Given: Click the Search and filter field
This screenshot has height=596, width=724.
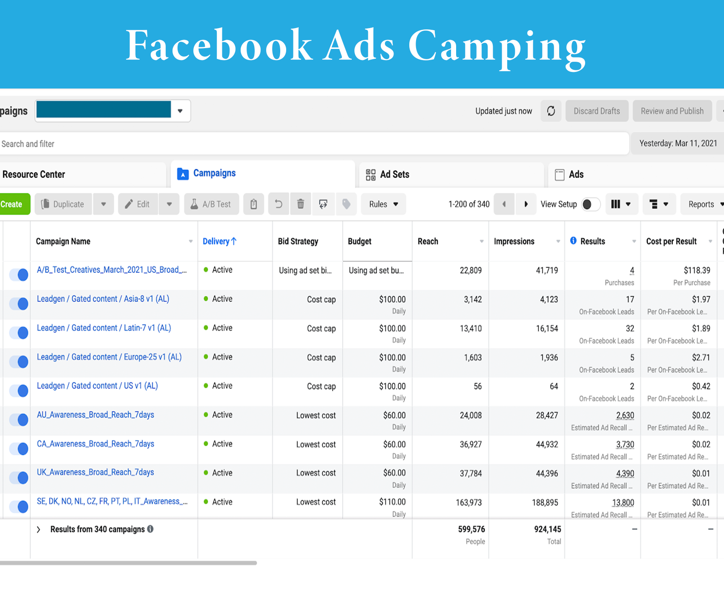Looking at the screenshot, I should 298,144.
